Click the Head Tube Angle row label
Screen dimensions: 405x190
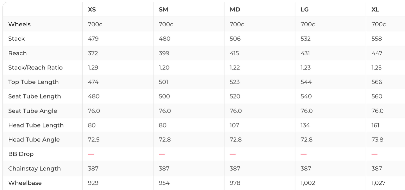[x=34, y=140]
